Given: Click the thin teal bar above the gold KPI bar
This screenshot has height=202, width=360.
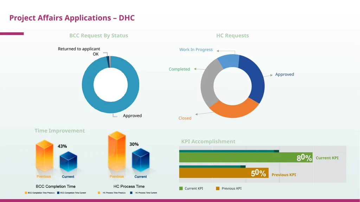Looking at the screenshot, I should coord(212,167).
